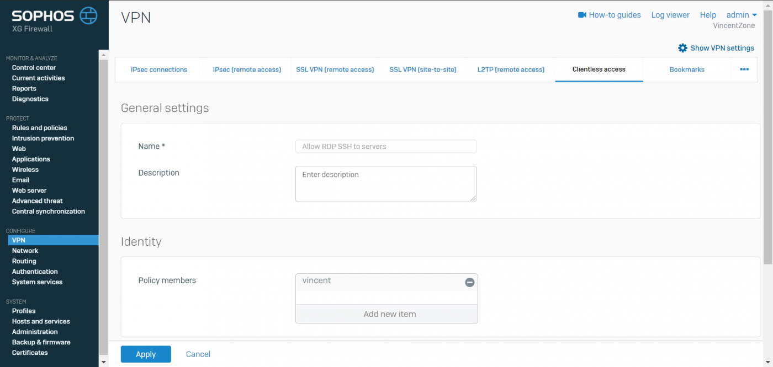Open Diagnostics from the sidebar
The width and height of the screenshot is (773, 367).
[x=30, y=99]
